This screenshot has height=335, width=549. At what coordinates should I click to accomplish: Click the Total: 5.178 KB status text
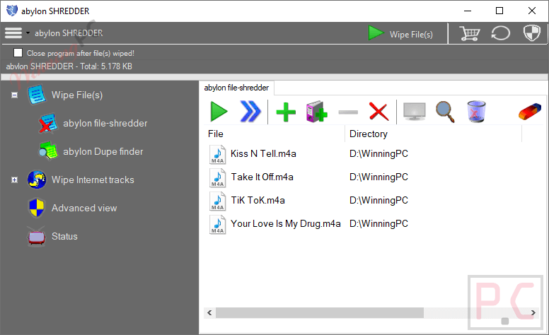click(x=105, y=66)
